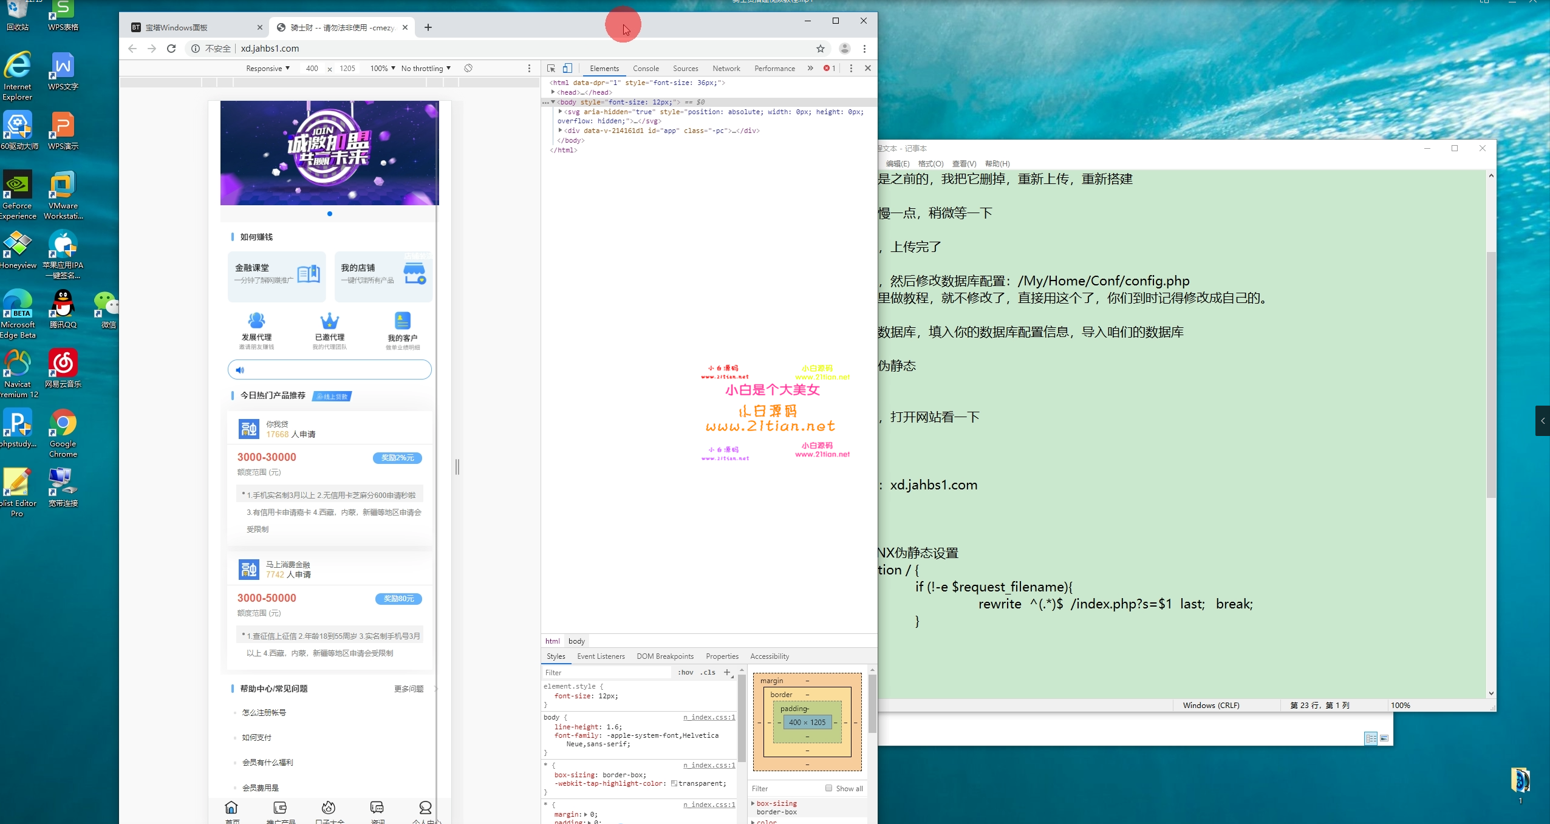The image size is (1550, 824).
Task: Open the 发展代理 agent icon
Action: [x=256, y=321]
